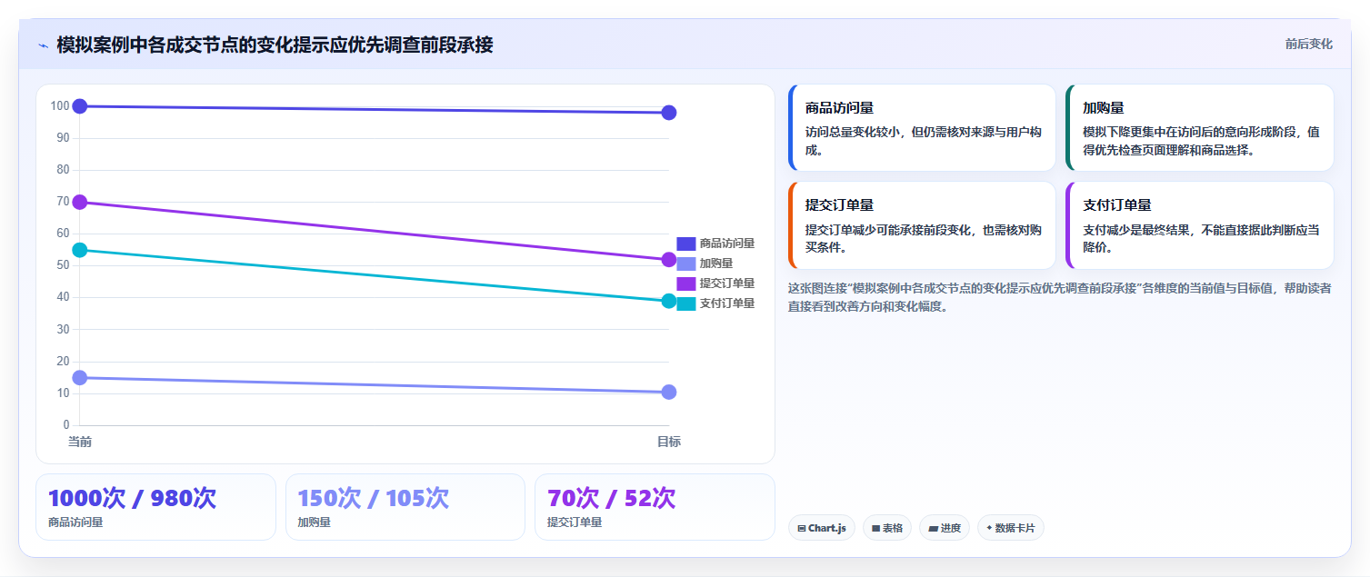Click y-axis label 100
The width and height of the screenshot is (1370, 577).
tap(60, 106)
